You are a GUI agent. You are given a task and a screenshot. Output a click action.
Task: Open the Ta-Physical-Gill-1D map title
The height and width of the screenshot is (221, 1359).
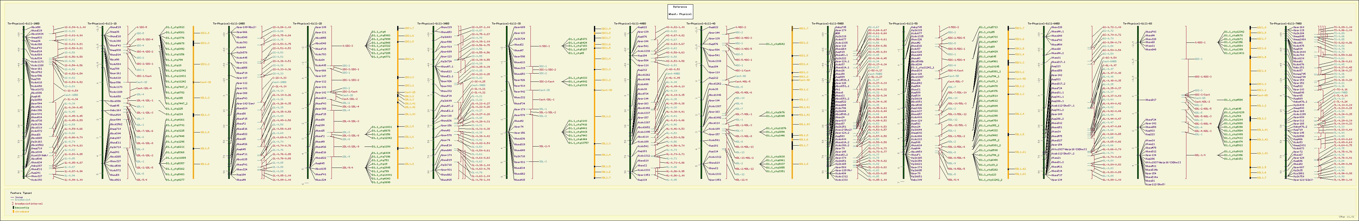click(102, 24)
